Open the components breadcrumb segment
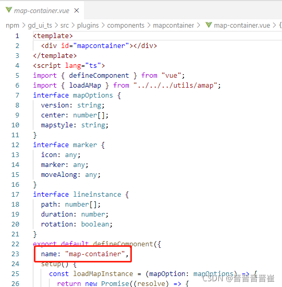282x287 pixels. [126, 25]
